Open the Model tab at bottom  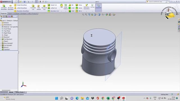pos(11,92)
